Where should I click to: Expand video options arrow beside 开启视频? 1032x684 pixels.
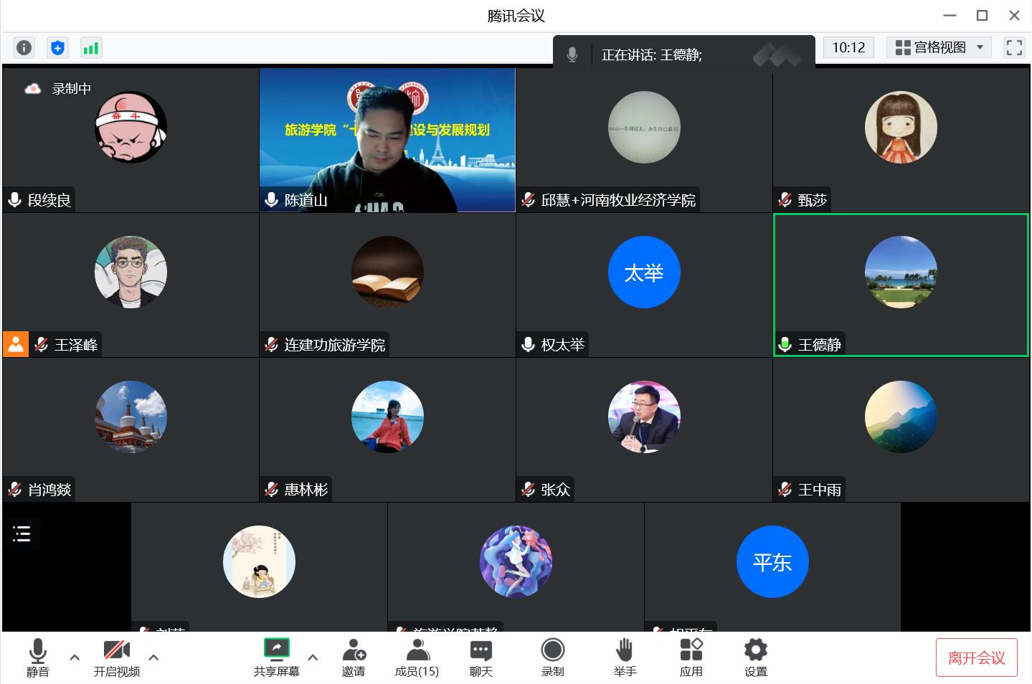click(x=153, y=657)
